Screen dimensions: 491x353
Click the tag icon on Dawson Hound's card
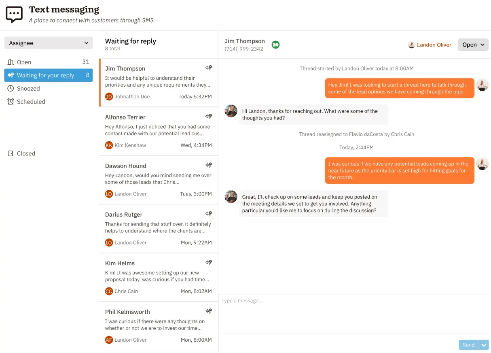pyautogui.click(x=208, y=165)
